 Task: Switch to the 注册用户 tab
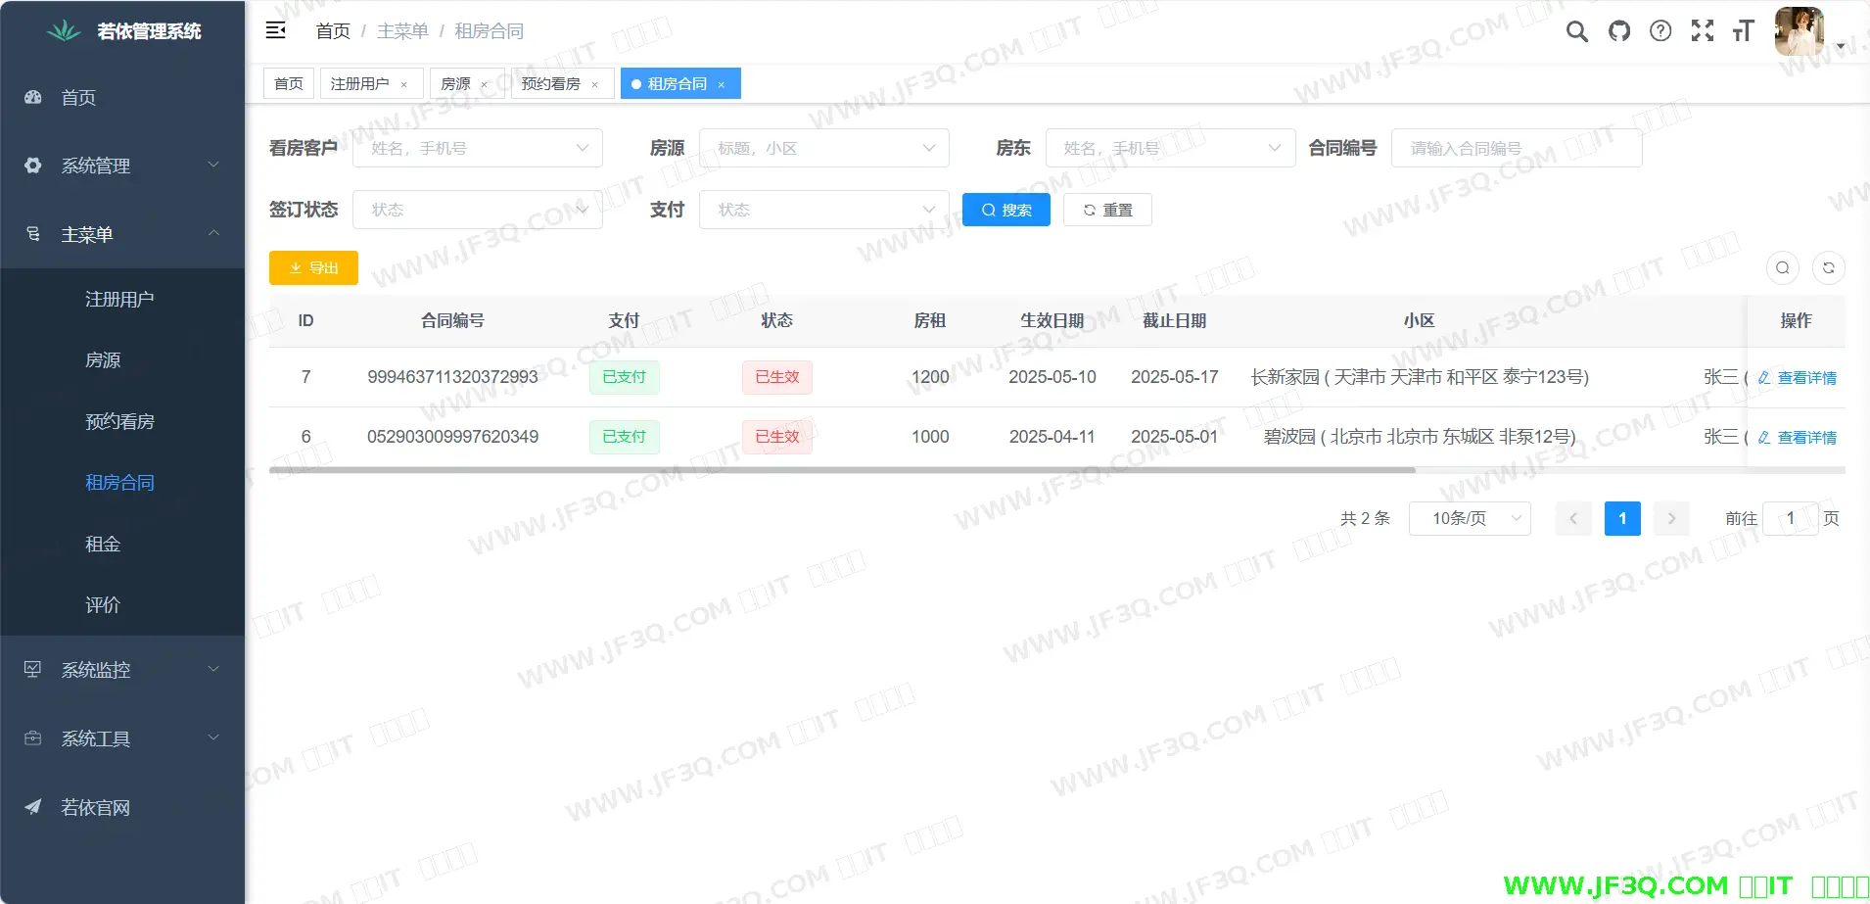[359, 84]
